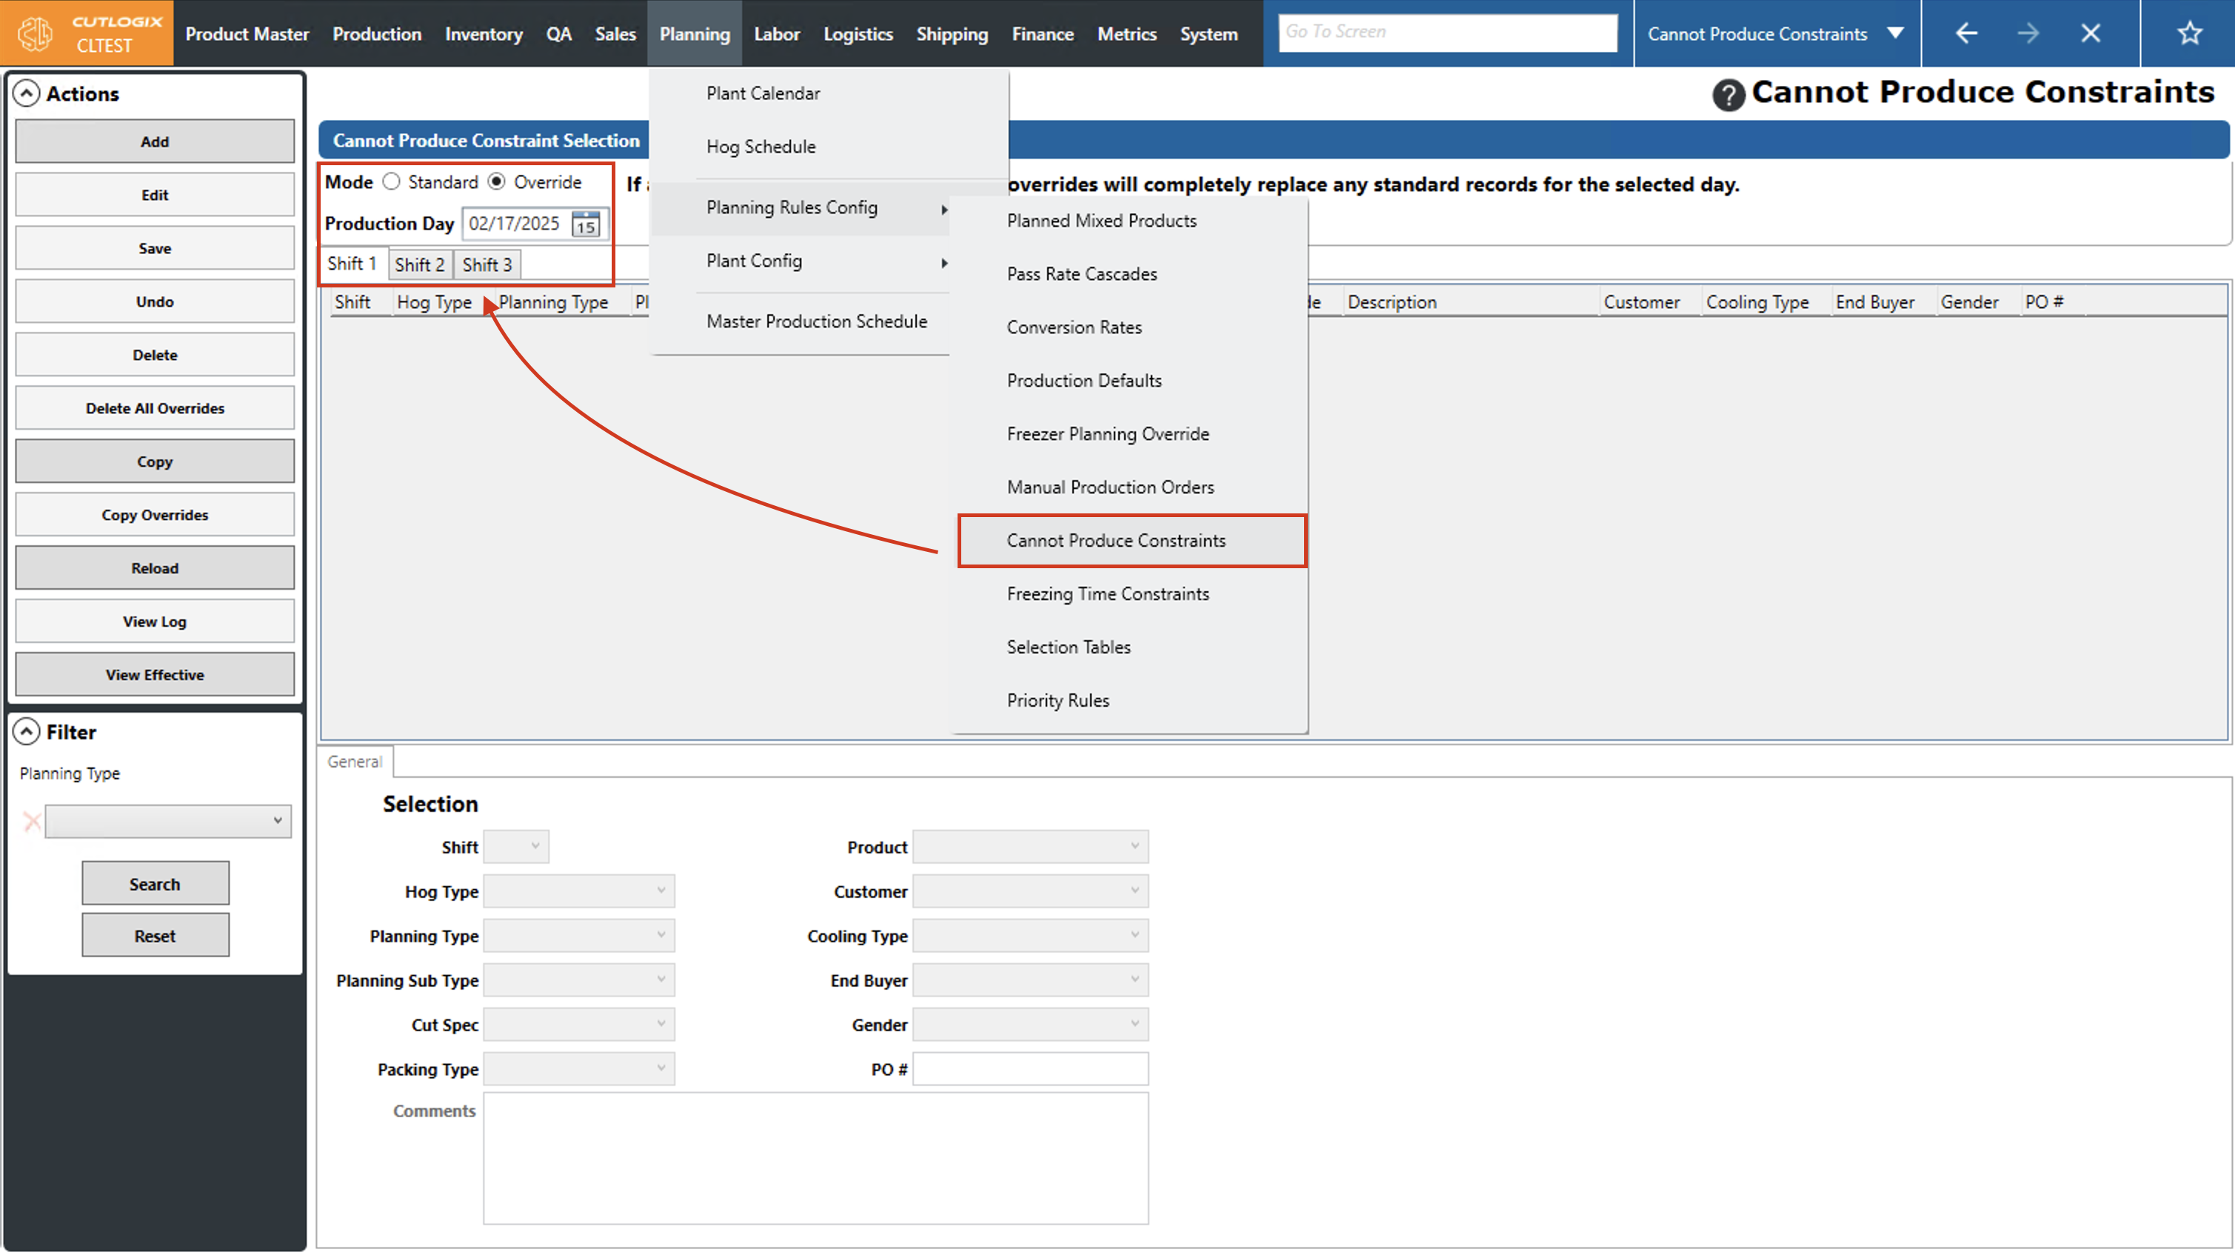Open Planning Type filter dropdown

coord(168,821)
